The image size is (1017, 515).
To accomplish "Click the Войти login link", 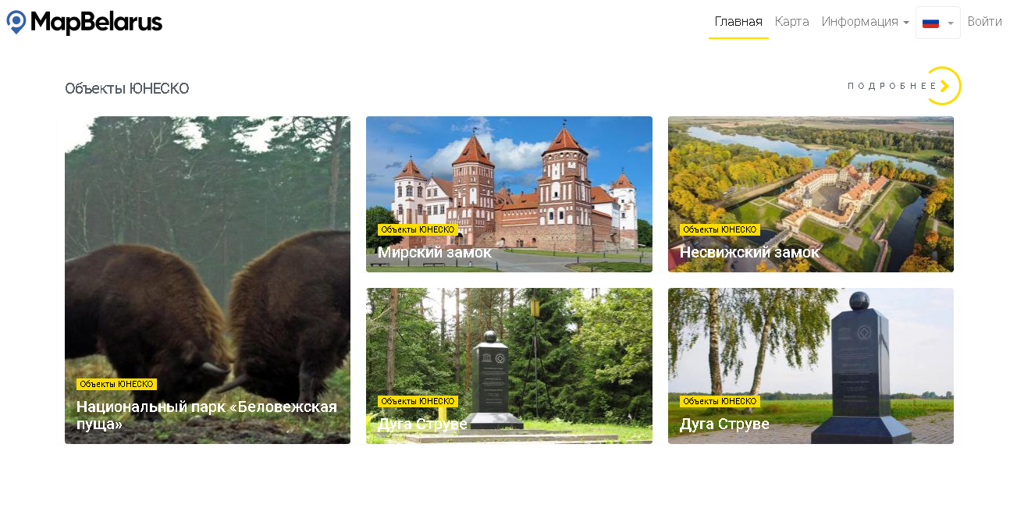I will click(x=984, y=22).
